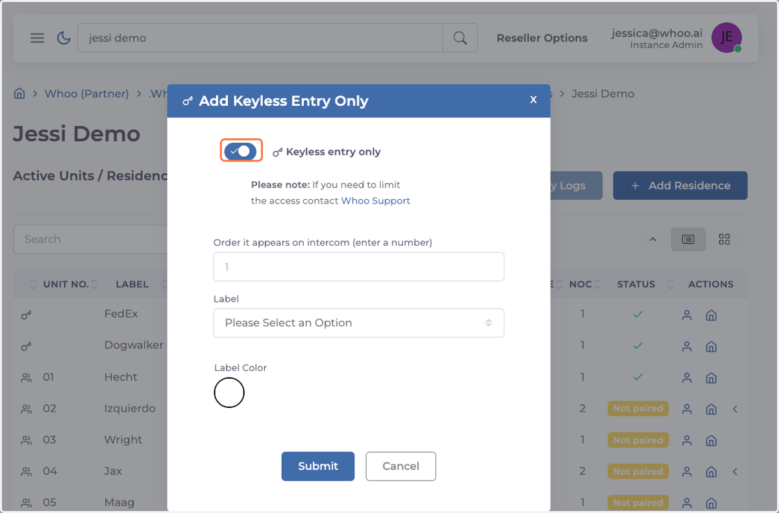Switch to list view layout
Viewport: 779px width, 513px height.
pyautogui.click(x=688, y=239)
